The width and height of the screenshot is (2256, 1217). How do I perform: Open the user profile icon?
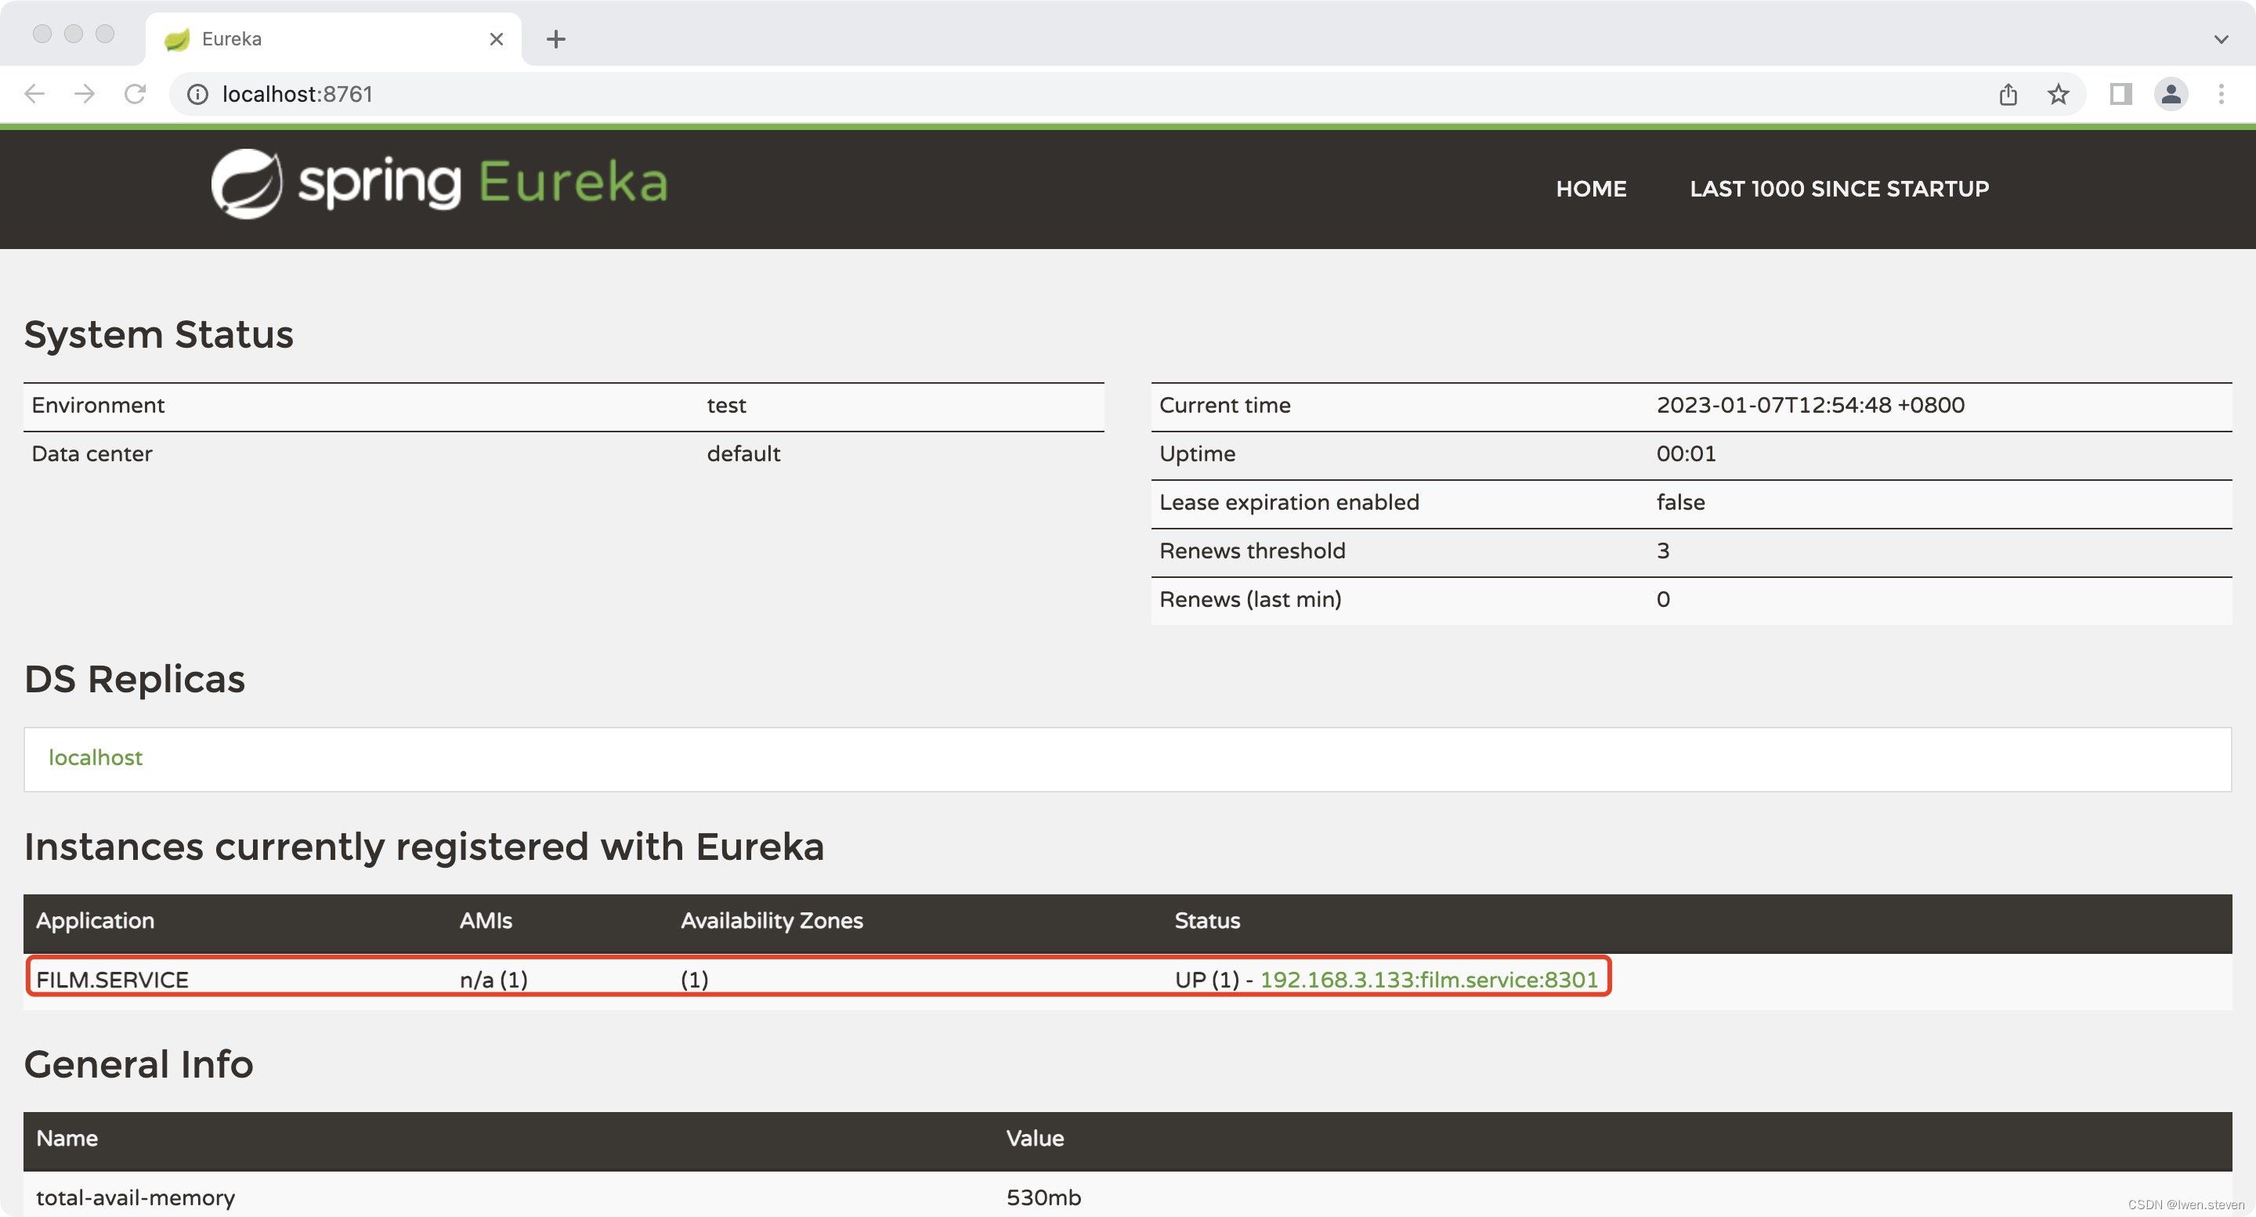pos(2171,94)
